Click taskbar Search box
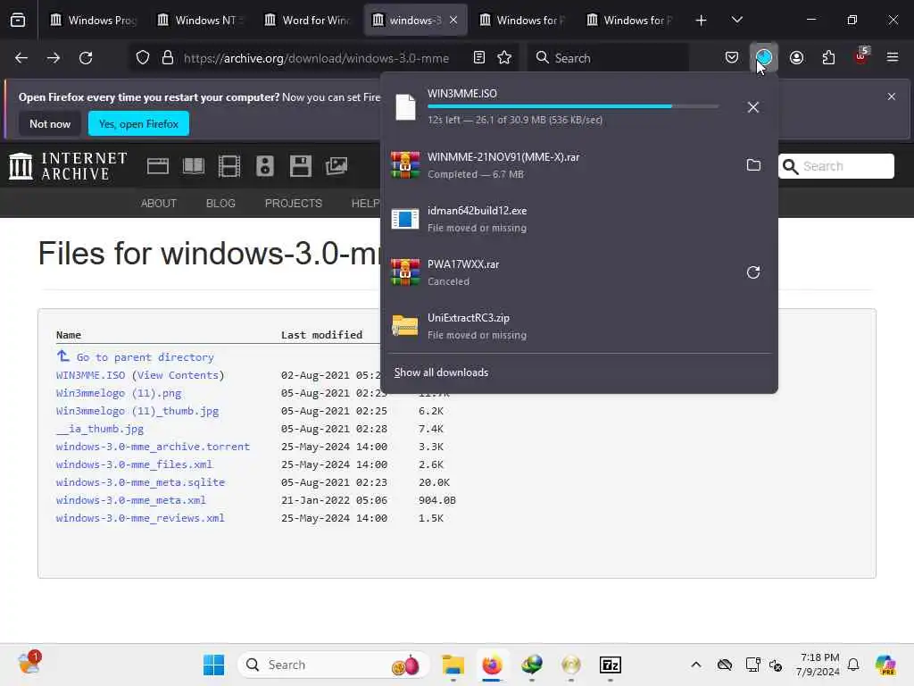The image size is (914, 686). pos(334,665)
